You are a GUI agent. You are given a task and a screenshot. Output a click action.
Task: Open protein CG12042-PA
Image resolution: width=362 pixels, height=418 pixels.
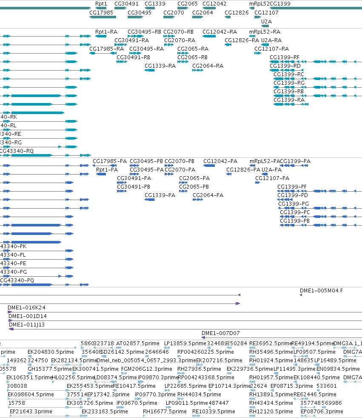pyautogui.click(x=220, y=161)
